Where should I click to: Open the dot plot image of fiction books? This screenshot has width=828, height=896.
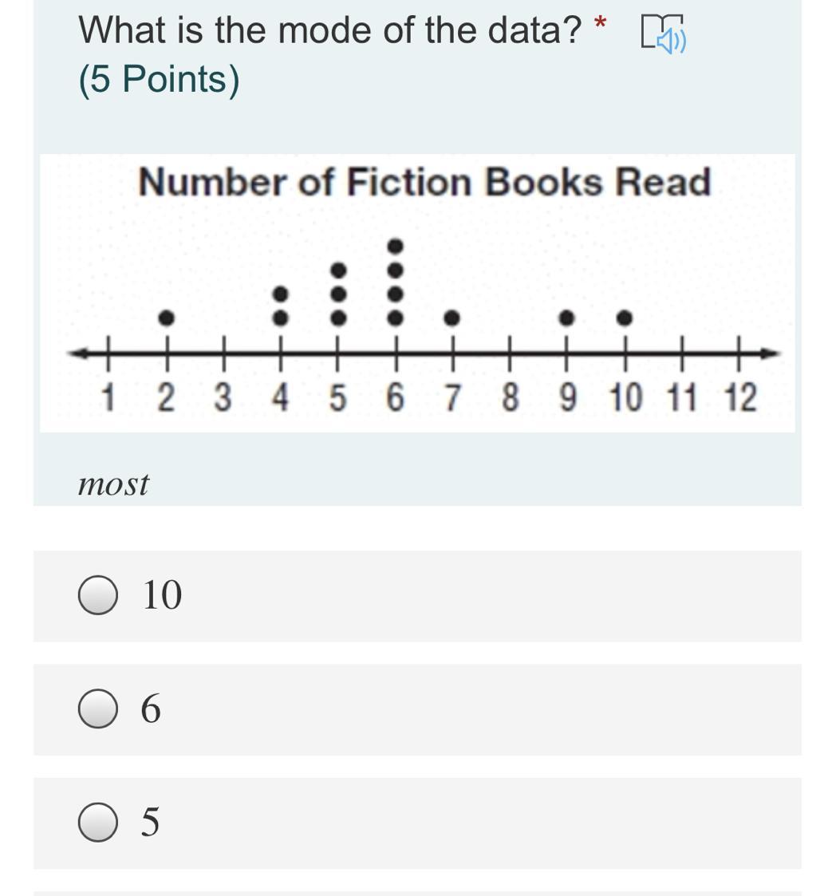[417, 293]
